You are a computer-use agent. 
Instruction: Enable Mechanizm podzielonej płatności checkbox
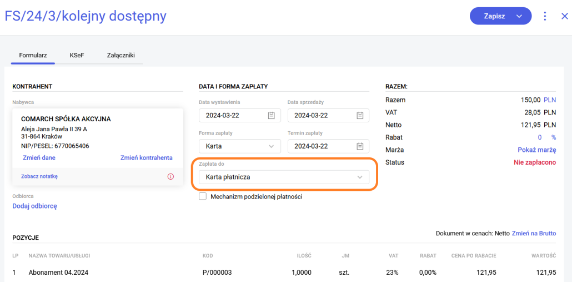click(203, 196)
